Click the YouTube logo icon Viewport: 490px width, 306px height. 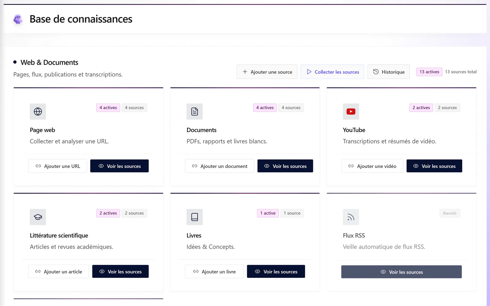pyautogui.click(x=351, y=111)
